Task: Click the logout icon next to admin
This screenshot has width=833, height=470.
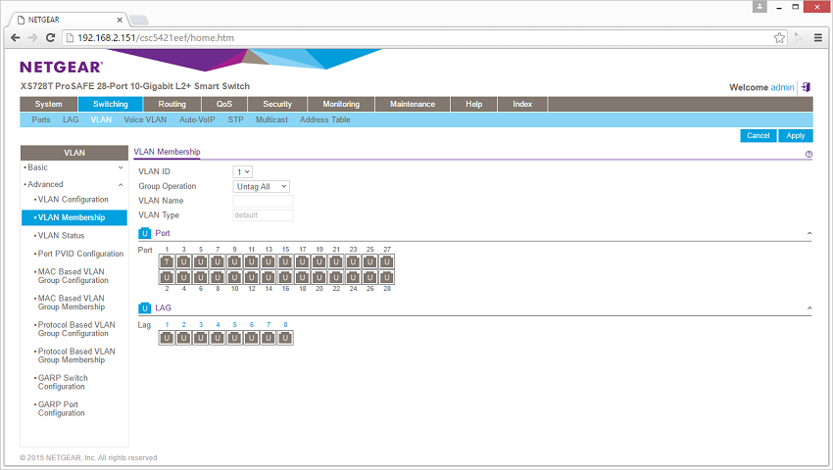Action: click(806, 87)
